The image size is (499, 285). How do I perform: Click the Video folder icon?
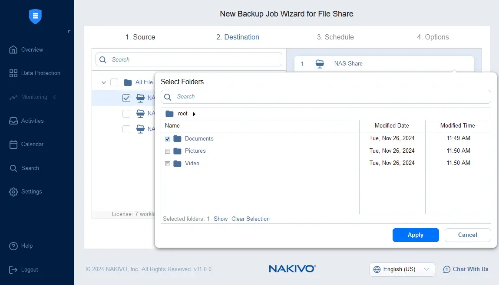point(177,164)
